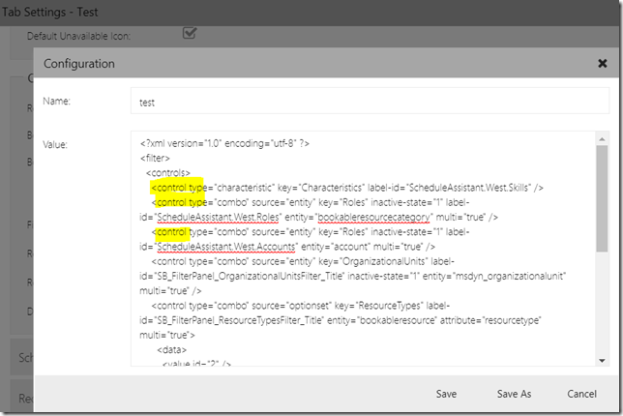Click the underlined bookableresourcecategory text
This screenshot has width=623, height=416.
pos(373,218)
